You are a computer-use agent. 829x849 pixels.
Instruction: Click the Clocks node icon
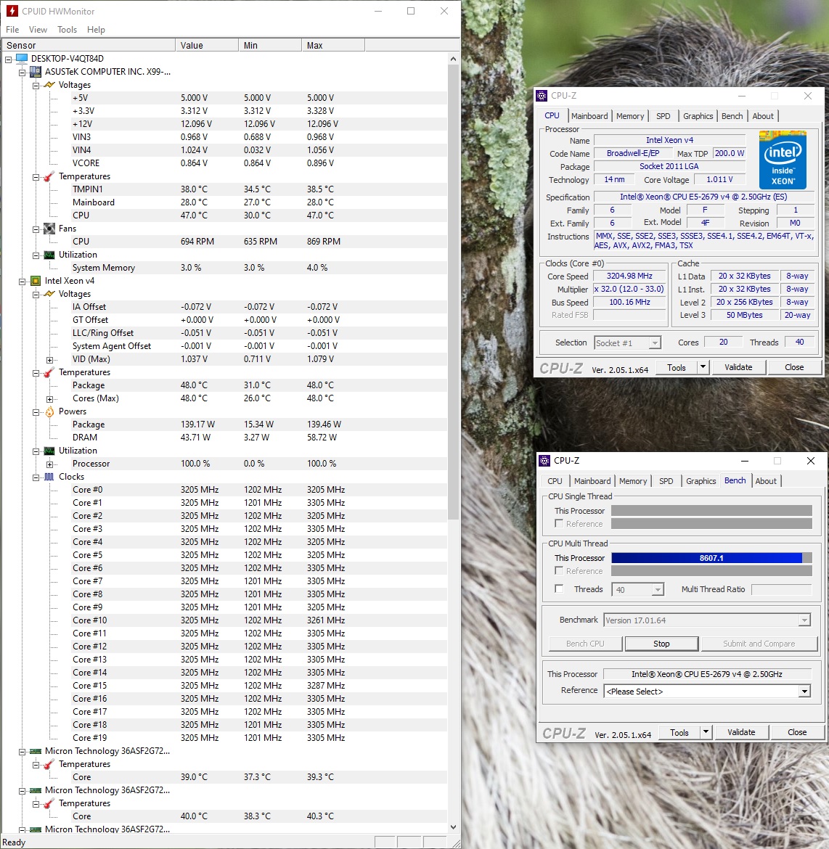(x=49, y=477)
